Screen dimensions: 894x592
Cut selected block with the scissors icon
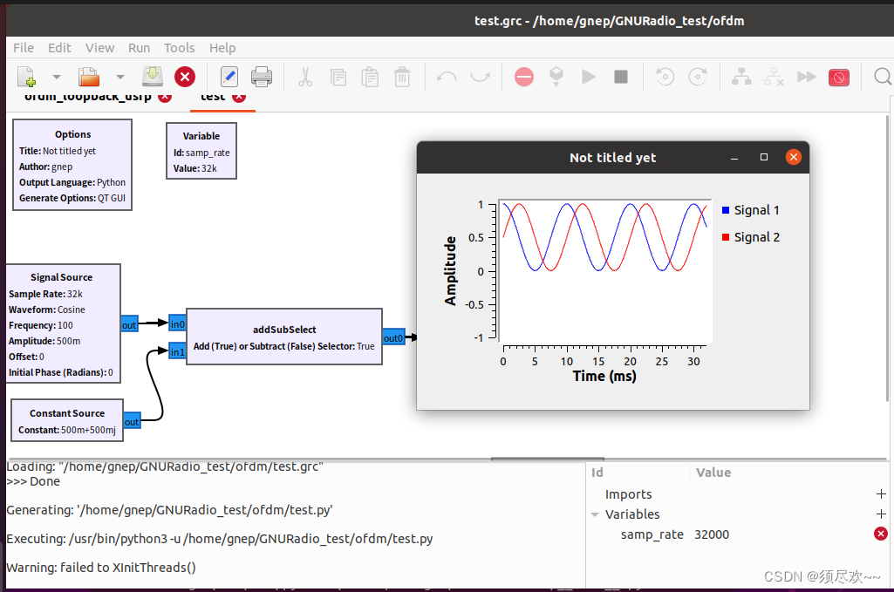click(305, 77)
